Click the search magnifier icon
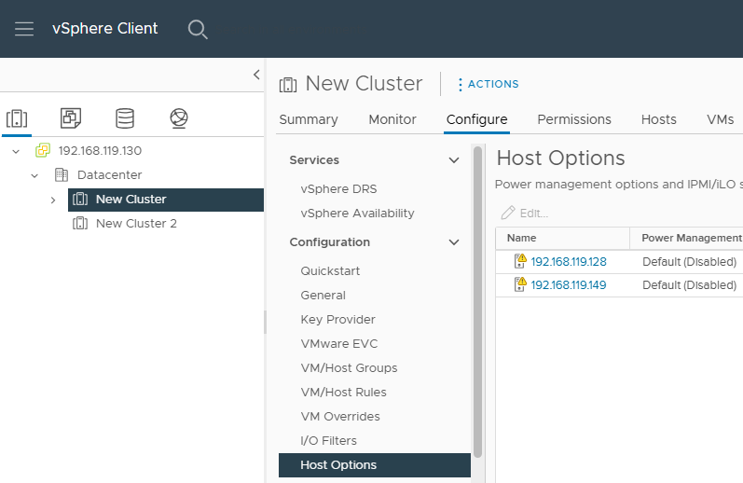Viewport: 743px width, 483px height. (x=198, y=30)
